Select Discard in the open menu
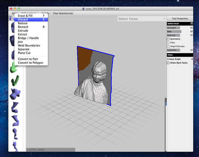Image resolution: width=199 pixels, height=157 pixels. coord(31,20)
